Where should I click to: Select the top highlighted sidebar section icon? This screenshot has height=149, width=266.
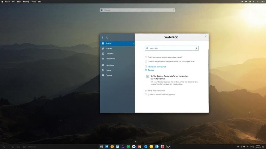tap(103, 43)
